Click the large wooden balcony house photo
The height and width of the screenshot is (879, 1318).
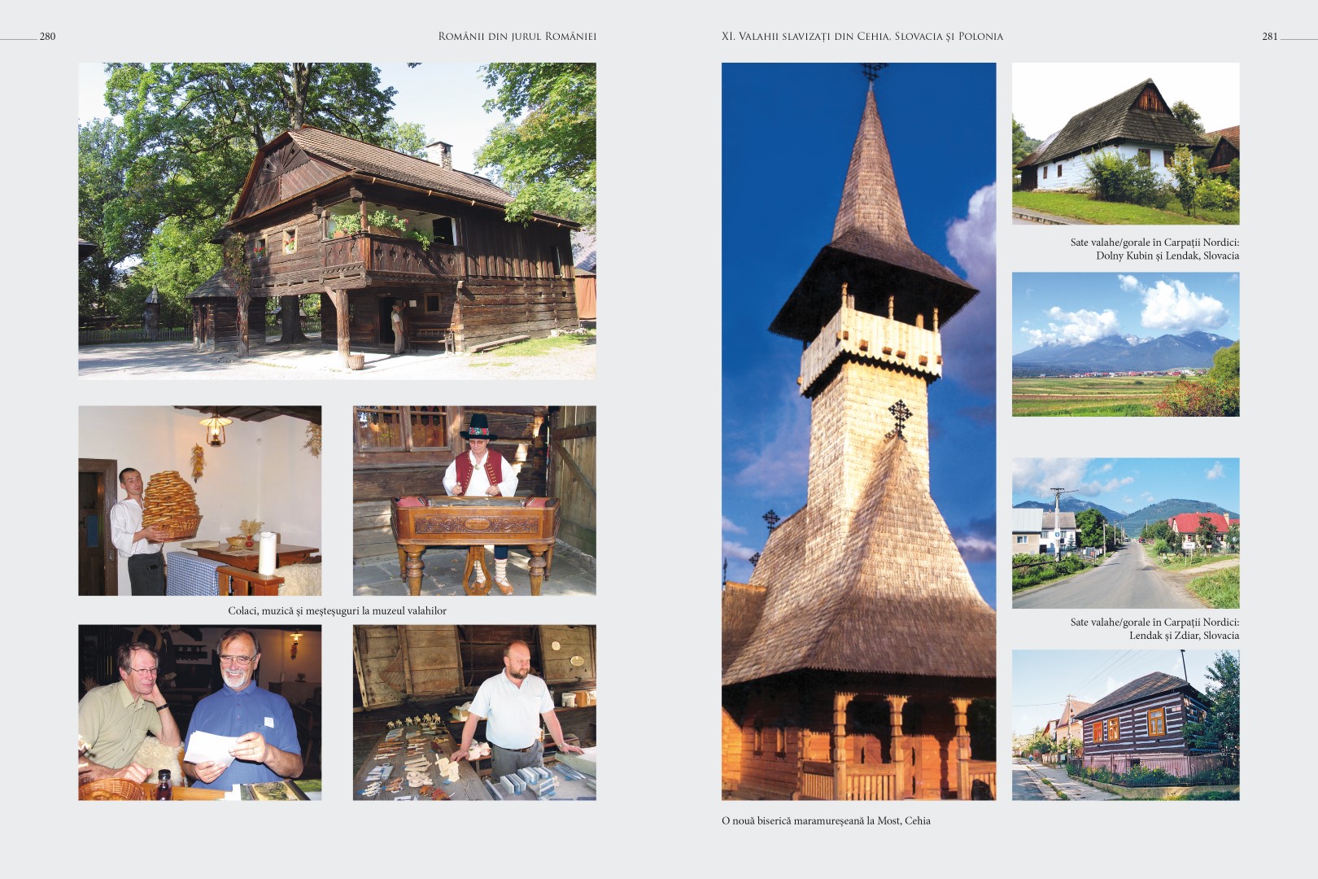click(x=337, y=221)
